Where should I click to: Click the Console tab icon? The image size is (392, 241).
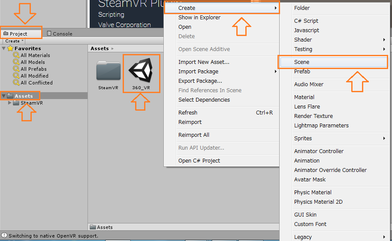coord(49,33)
